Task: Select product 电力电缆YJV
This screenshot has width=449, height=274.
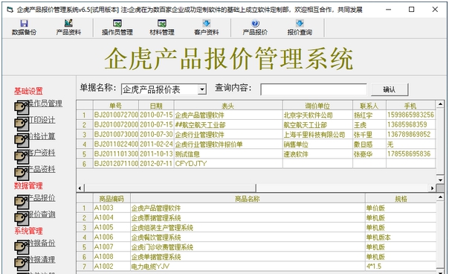Action: pos(248,267)
